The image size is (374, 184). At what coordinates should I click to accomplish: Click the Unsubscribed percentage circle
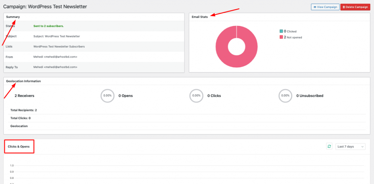click(x=286, y=96)
